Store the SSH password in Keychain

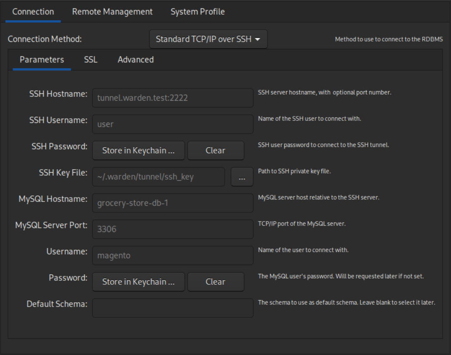point(138,150)
